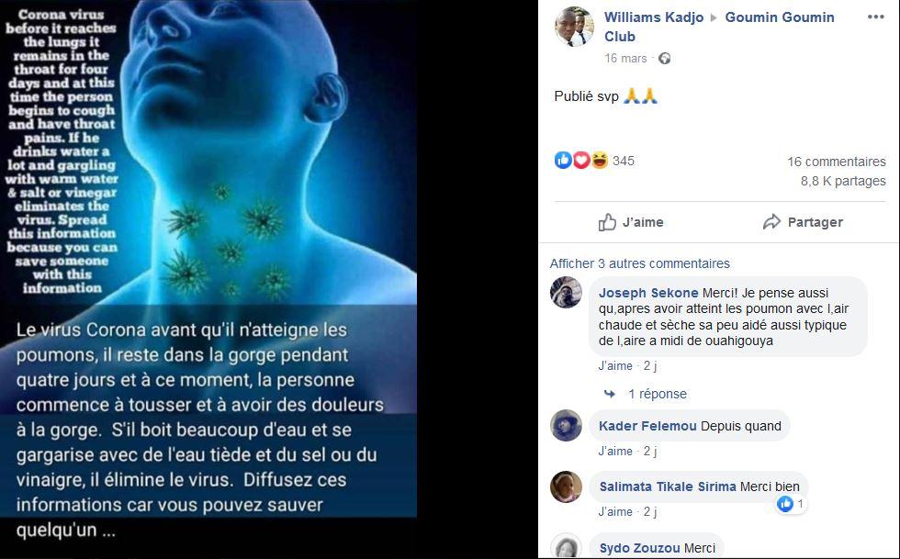Expand 'Afficher 3 autres commentaires'
Screen dimensions: 900x559
639,263
